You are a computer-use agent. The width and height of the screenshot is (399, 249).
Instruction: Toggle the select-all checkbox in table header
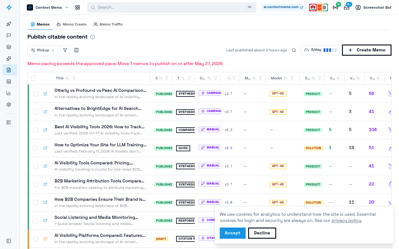33,78
